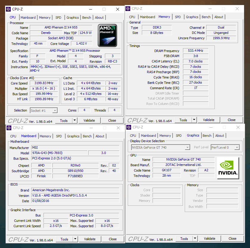This screenshot has height=248, width=250.
Task: Click Validate in the Graphics tab window
Action: [209, 238]
